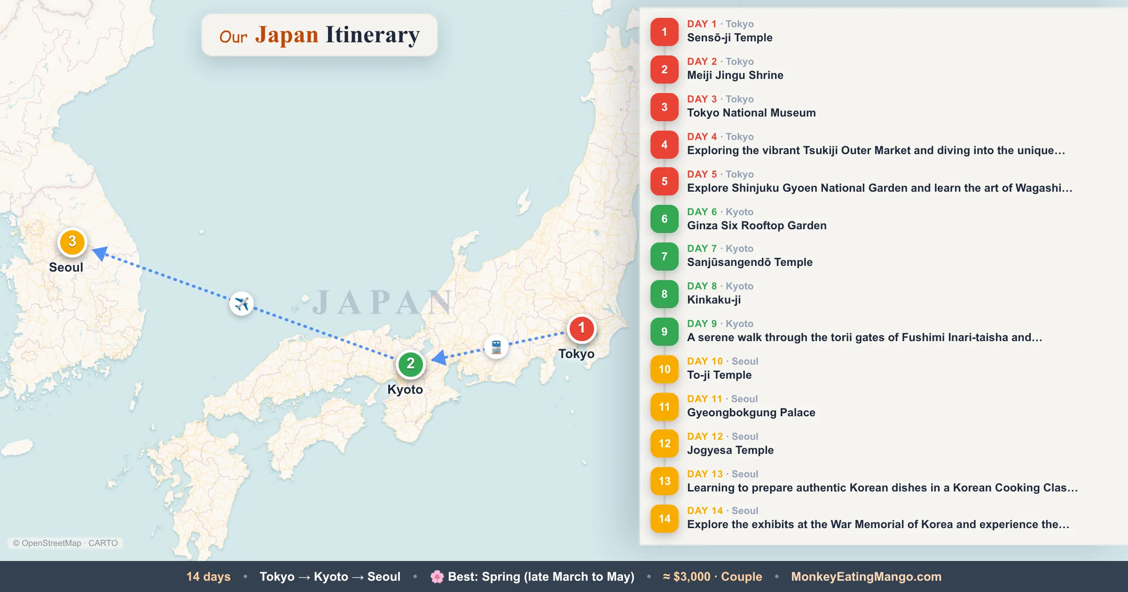Screen dimensions: 1128x592
Task: Click the cherry blossom icon in footer
Action: 437,576
